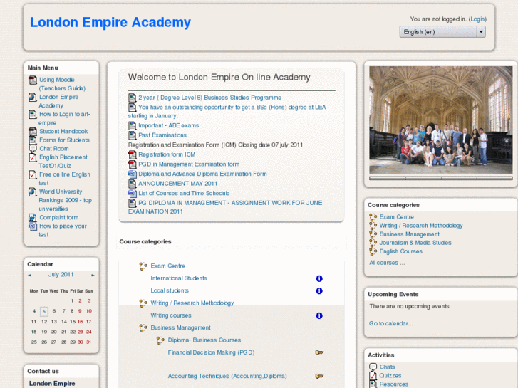Select day 31 in the July calendar
518x388 pixels.
point(89,342)
